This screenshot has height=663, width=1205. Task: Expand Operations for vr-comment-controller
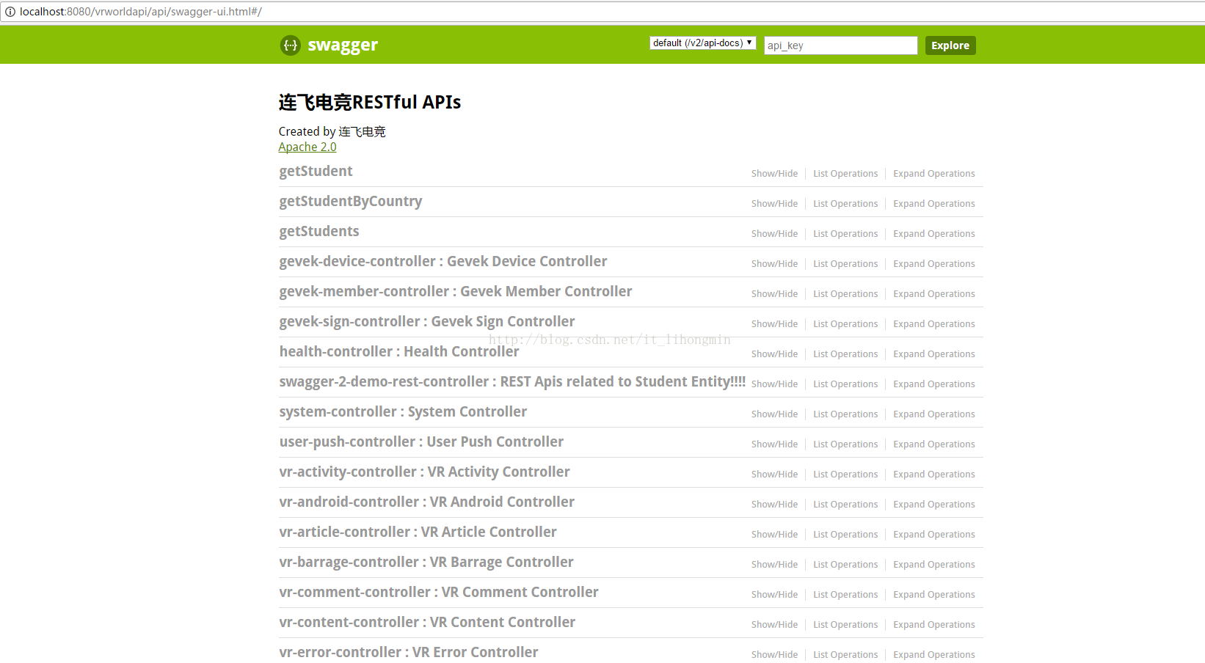[934, 595]
